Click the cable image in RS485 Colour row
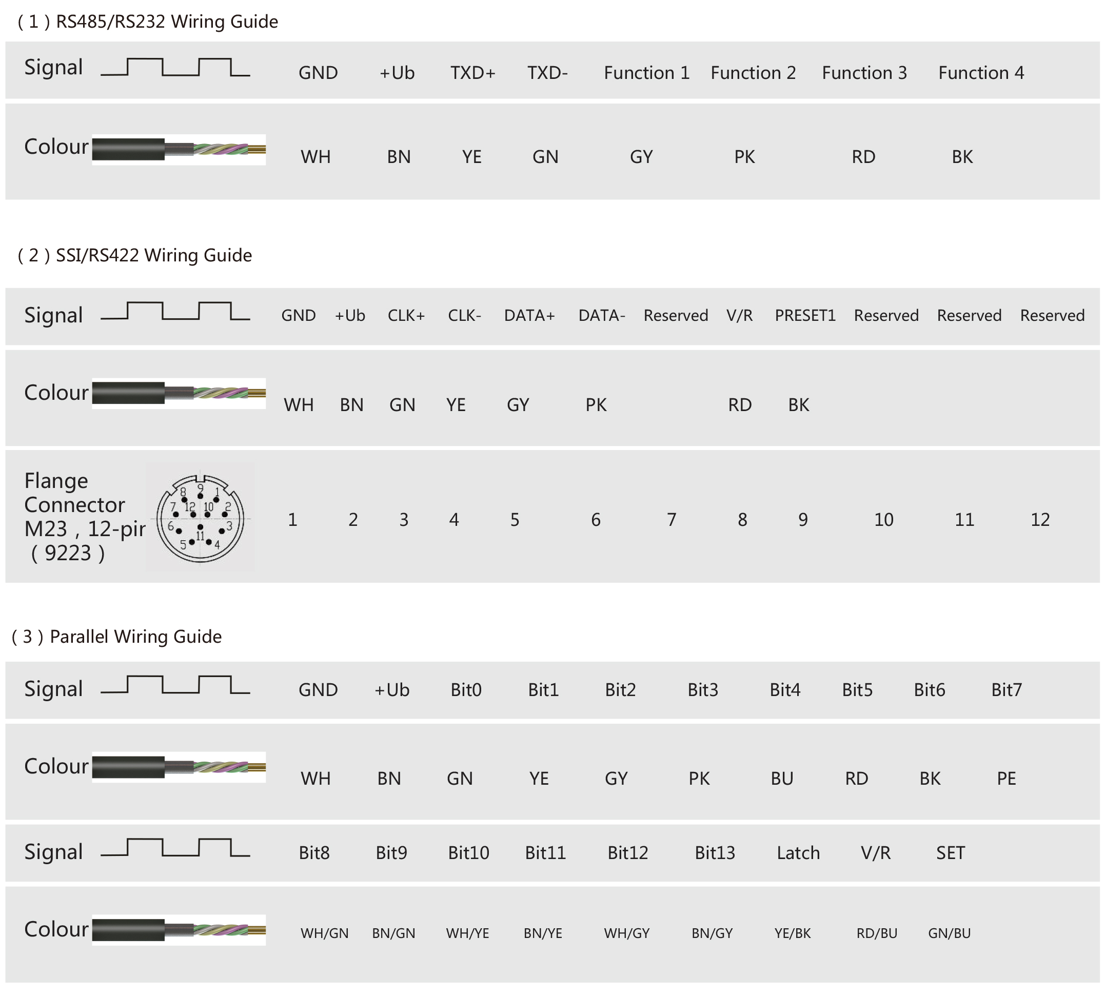This screenshot has height=1000, width=1105. 179,150
